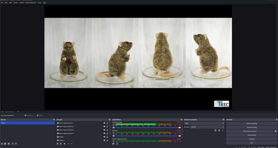The width and height of the screenshot is (278, 148).
Task: Move source up with Sources arrow
Action: (x=68, y=144)
